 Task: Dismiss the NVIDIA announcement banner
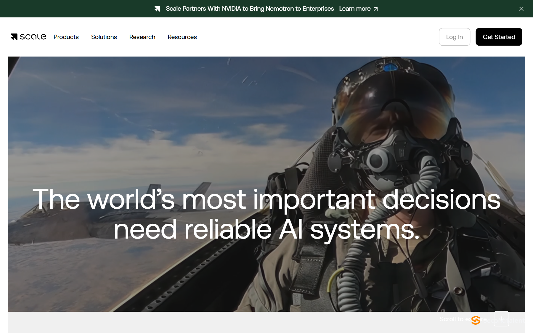click(521, 9)
